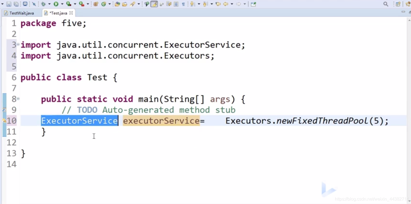Click the Last Edit Location icon
Viewport: 411px width, 204px height.
tap(218, 4)
